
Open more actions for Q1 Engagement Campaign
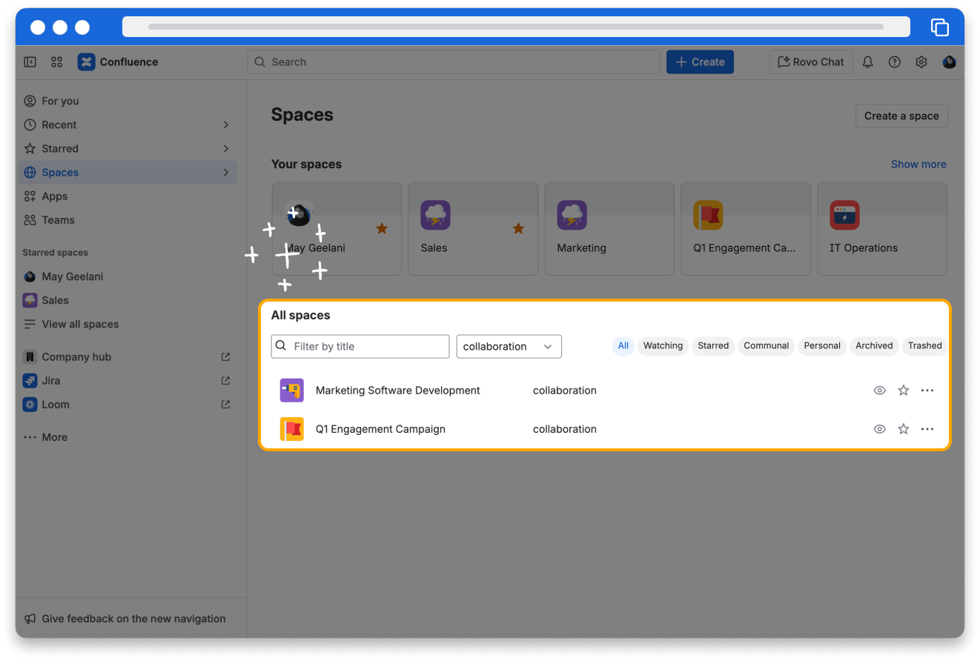[x=927, y=429]
